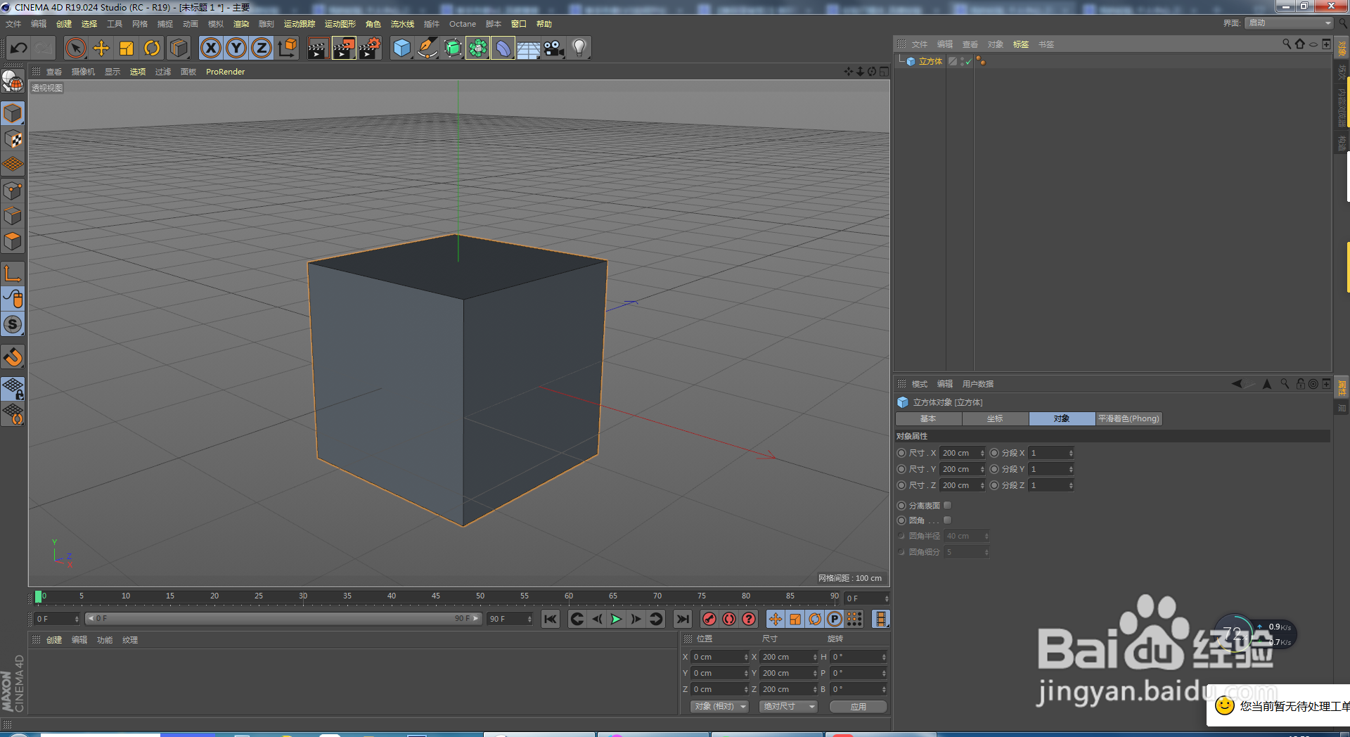
Task: Toggle the Z axis lock
Action: (262, 48)
